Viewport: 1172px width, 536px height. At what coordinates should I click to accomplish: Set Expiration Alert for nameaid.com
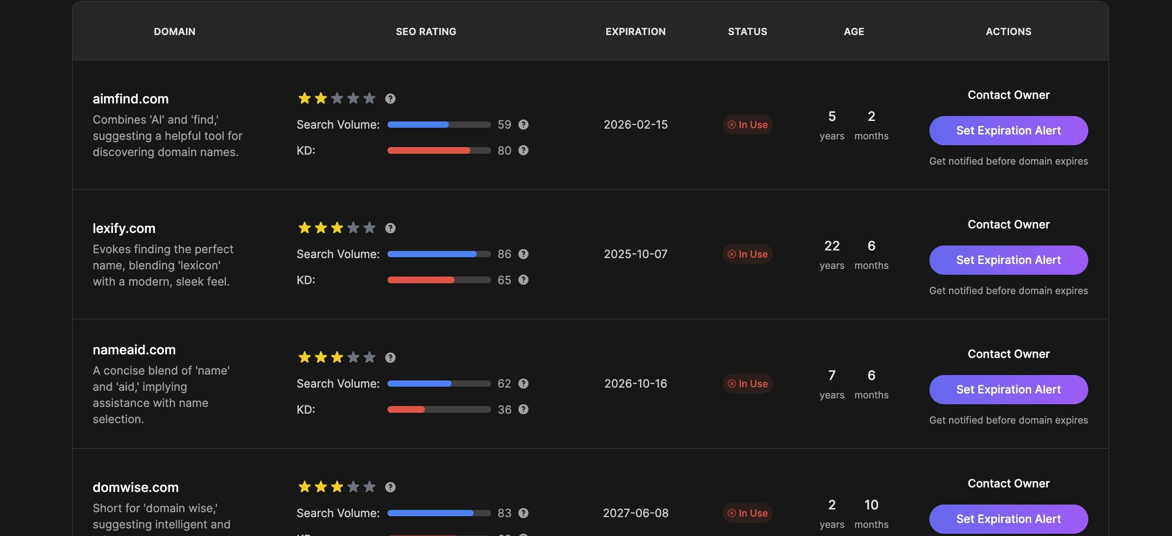click(1008, 389)
